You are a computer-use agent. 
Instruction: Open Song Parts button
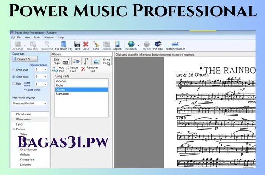(x=106, y=61)
